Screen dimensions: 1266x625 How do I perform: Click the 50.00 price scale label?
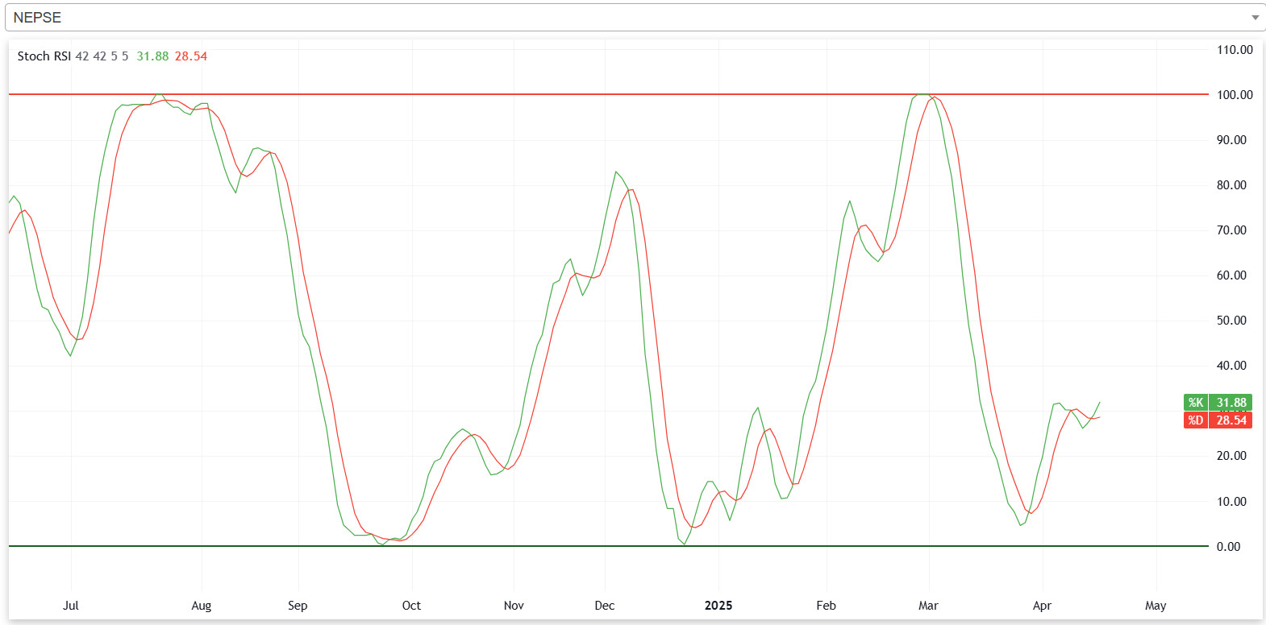(1231, 321)
